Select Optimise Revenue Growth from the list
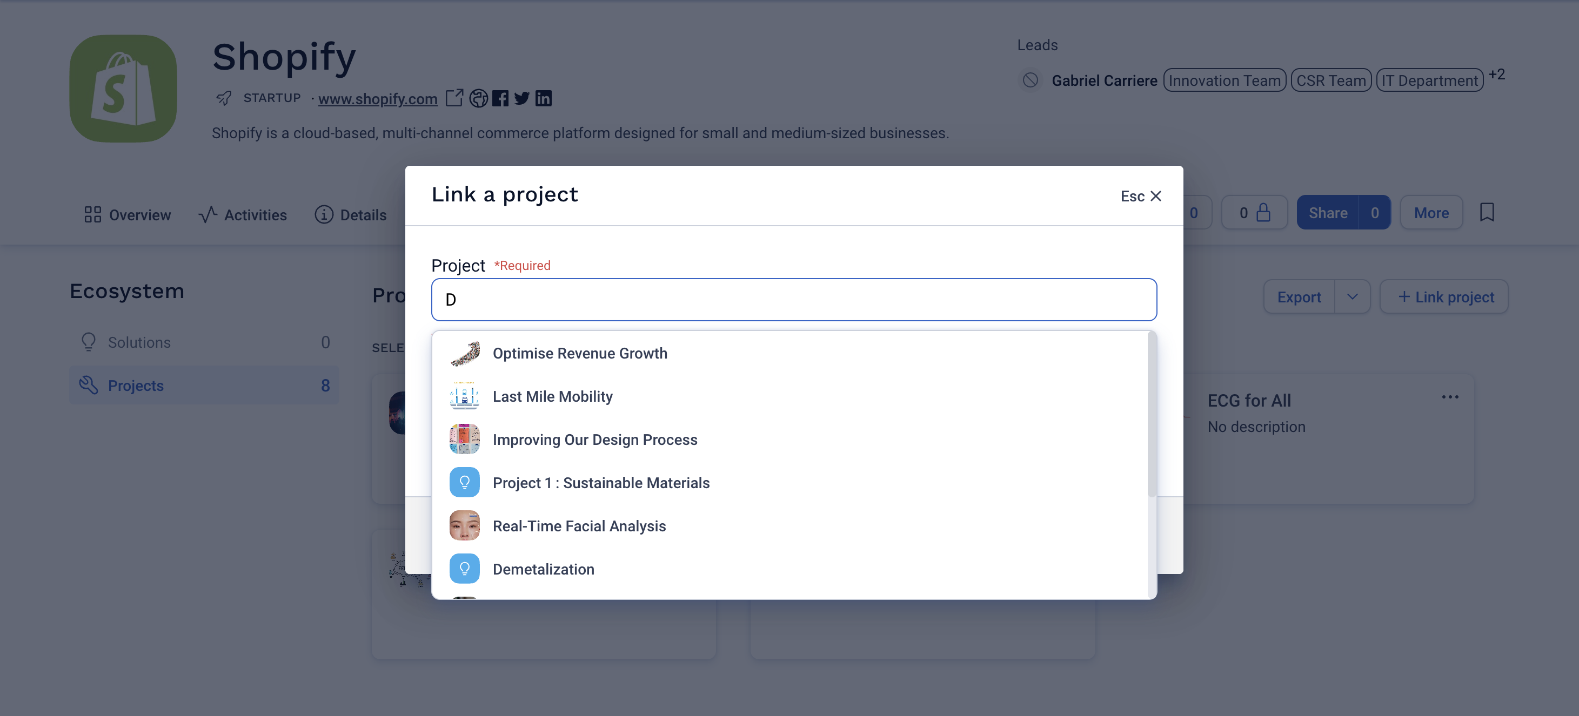 790,353
